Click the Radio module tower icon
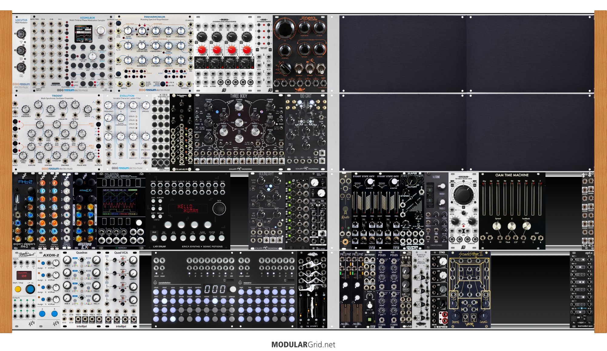The width and height of the screenshot is (607, 351). [345, 211]
